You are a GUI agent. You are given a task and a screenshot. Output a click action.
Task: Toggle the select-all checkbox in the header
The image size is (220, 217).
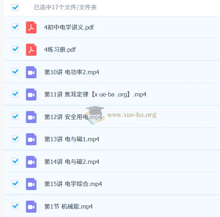[x=15, y=7]
